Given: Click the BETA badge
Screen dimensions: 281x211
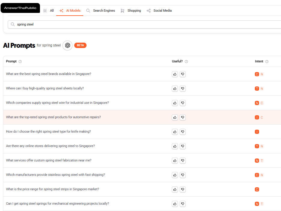Looking at the screenshot, I should [80, 45].
